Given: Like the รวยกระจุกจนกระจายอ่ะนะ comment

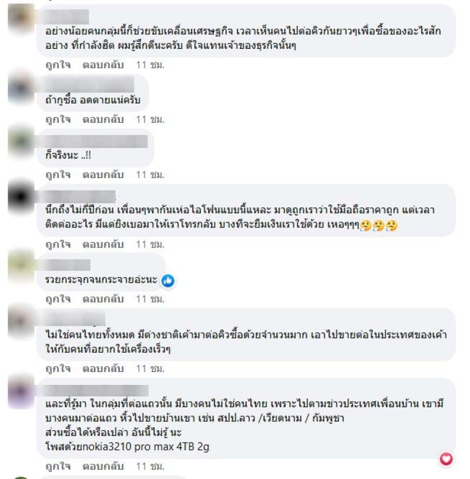Looking at the screenshot, I should click(x=58, y=299).
